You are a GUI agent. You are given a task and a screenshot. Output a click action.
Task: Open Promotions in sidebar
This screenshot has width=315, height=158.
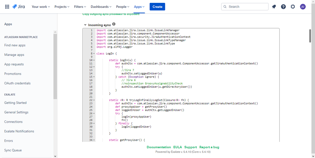pos(13,74)
